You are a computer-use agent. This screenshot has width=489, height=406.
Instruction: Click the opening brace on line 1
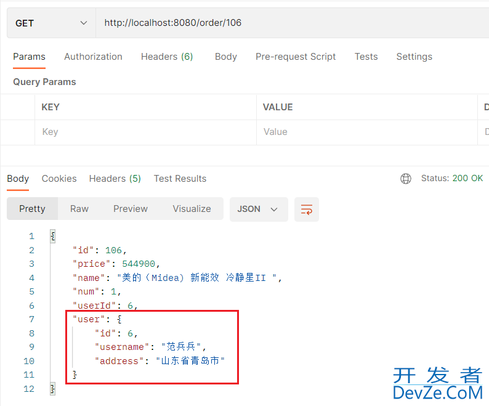(53, 236)
